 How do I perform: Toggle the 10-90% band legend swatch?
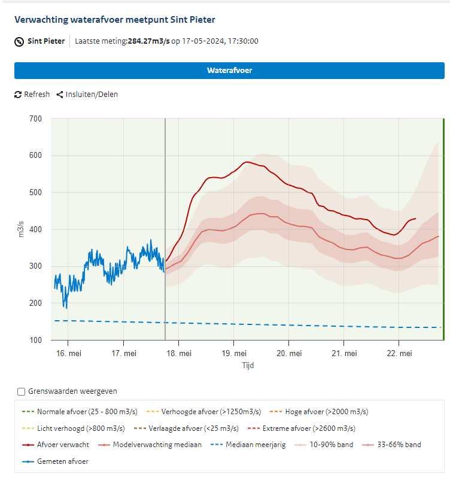click(300, 445)
